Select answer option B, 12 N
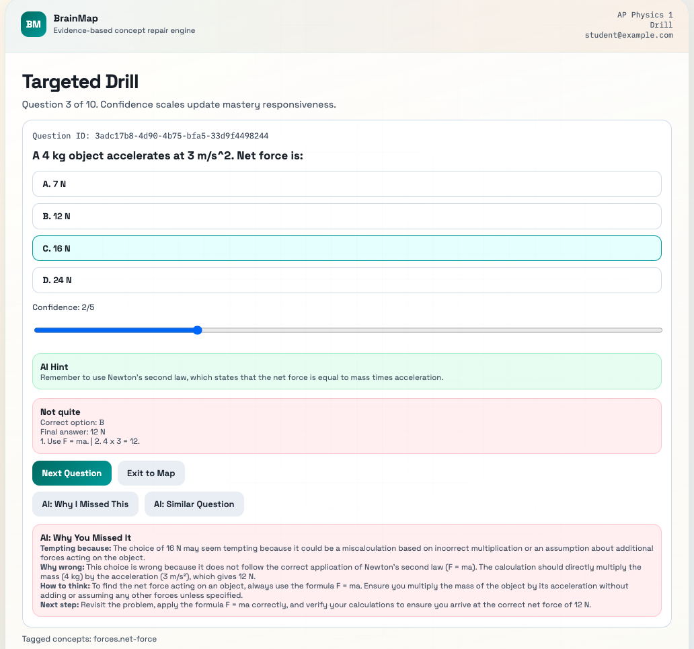Image resolution: width=694 pixels, height=649 pixels. tap(346, 216)
